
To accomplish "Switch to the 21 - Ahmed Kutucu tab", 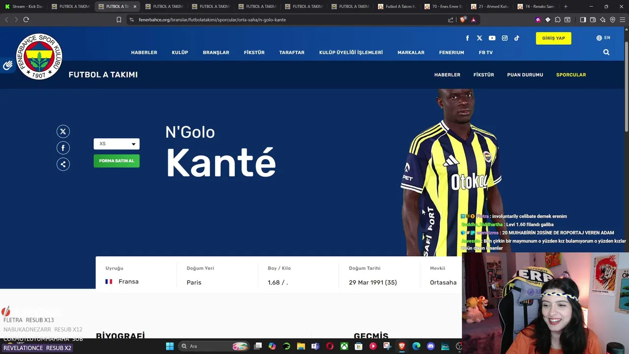I will click(489, 6).
